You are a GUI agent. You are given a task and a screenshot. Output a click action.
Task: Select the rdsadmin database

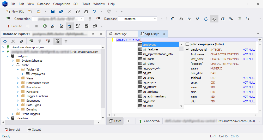[x=22, y=118]
